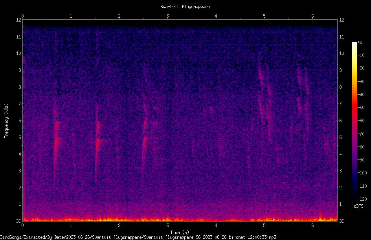Select the '-70' color bar value
The height and width of the screenshot is (240, 371).
361,134
